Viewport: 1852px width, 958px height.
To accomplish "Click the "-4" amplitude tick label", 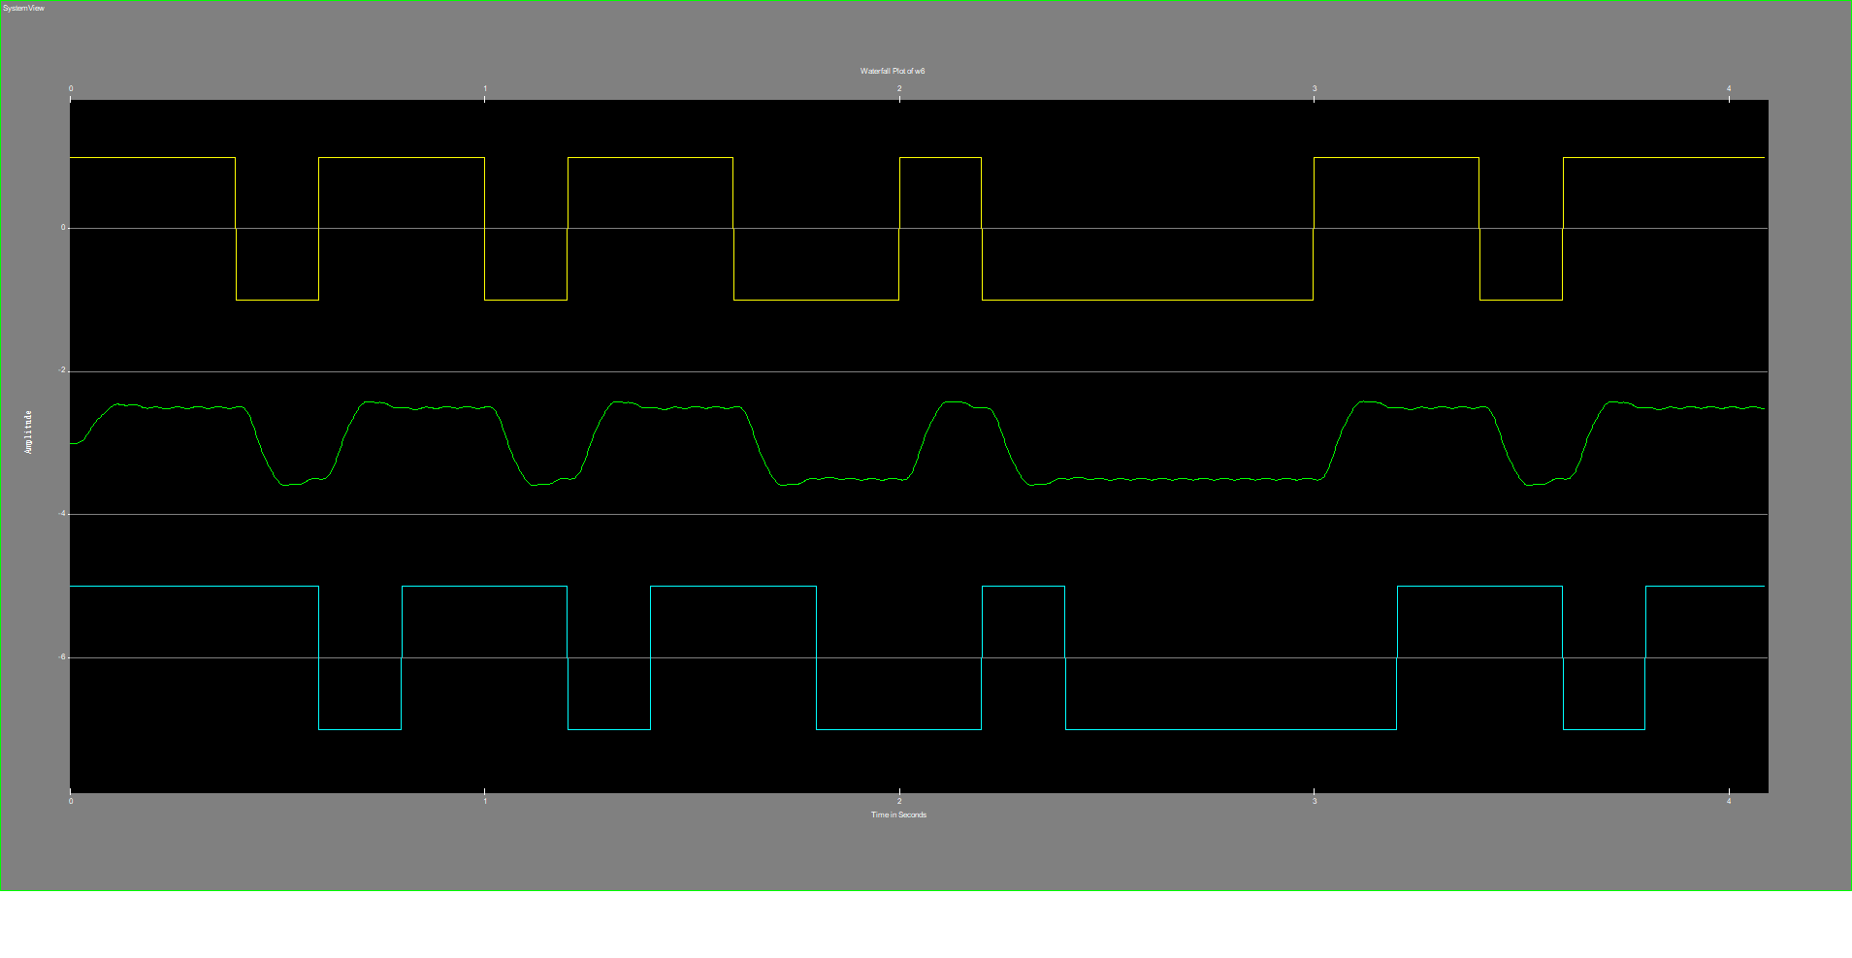I will [x=62, y=514].
